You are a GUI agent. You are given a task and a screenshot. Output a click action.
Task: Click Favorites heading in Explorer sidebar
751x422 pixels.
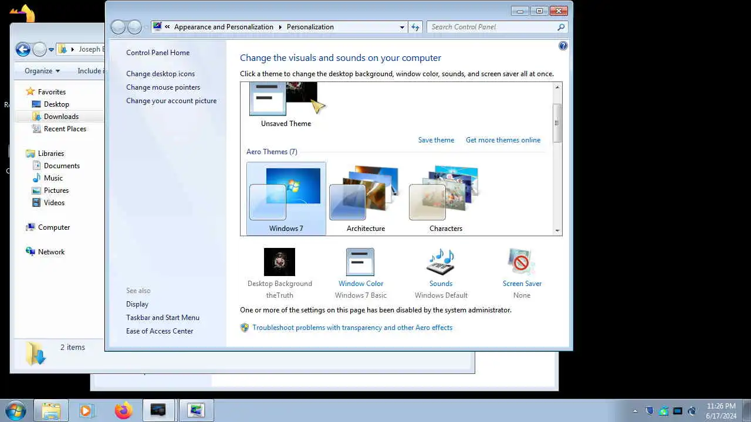point(52,92)
